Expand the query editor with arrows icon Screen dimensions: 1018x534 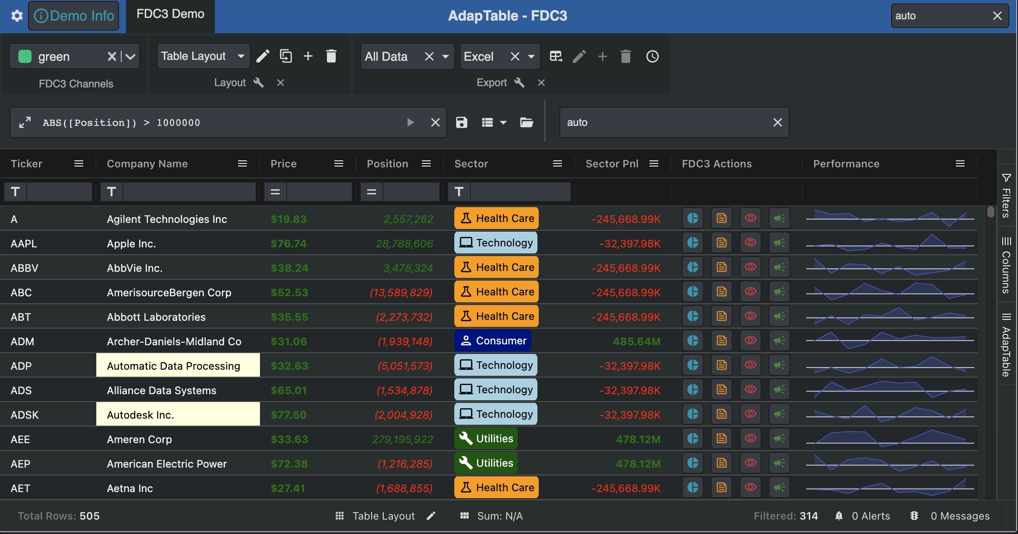(x=25, y=122)
